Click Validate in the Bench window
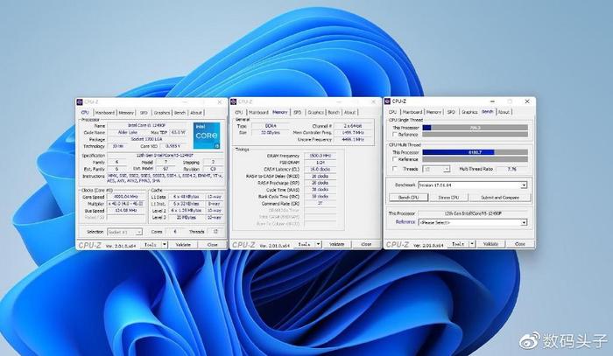 click(x=490, y=244)
